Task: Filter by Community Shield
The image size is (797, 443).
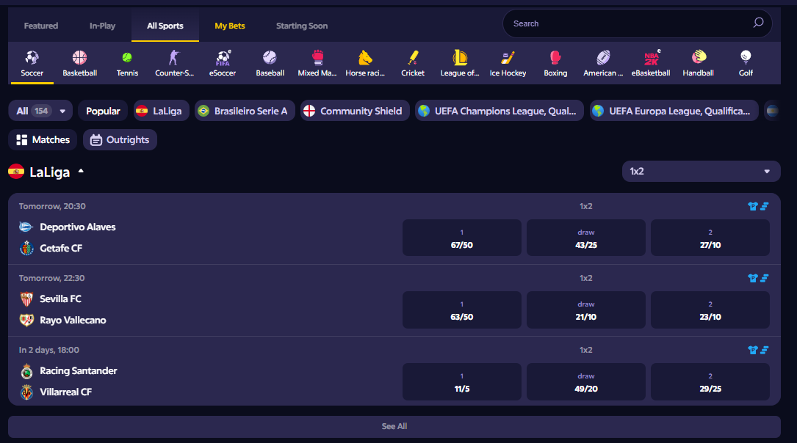Action: (x=355, y=111)
